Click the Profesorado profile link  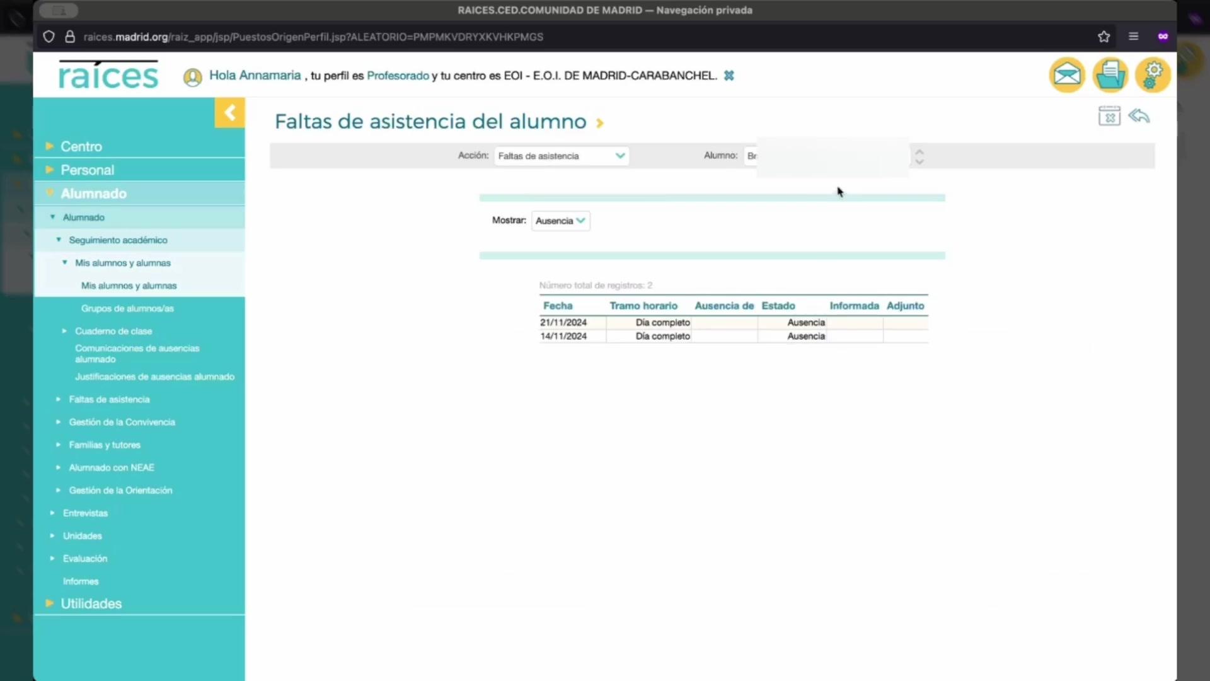point(398,76)
